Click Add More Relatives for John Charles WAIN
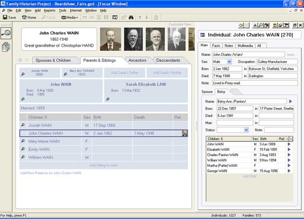 pos(51,173)
